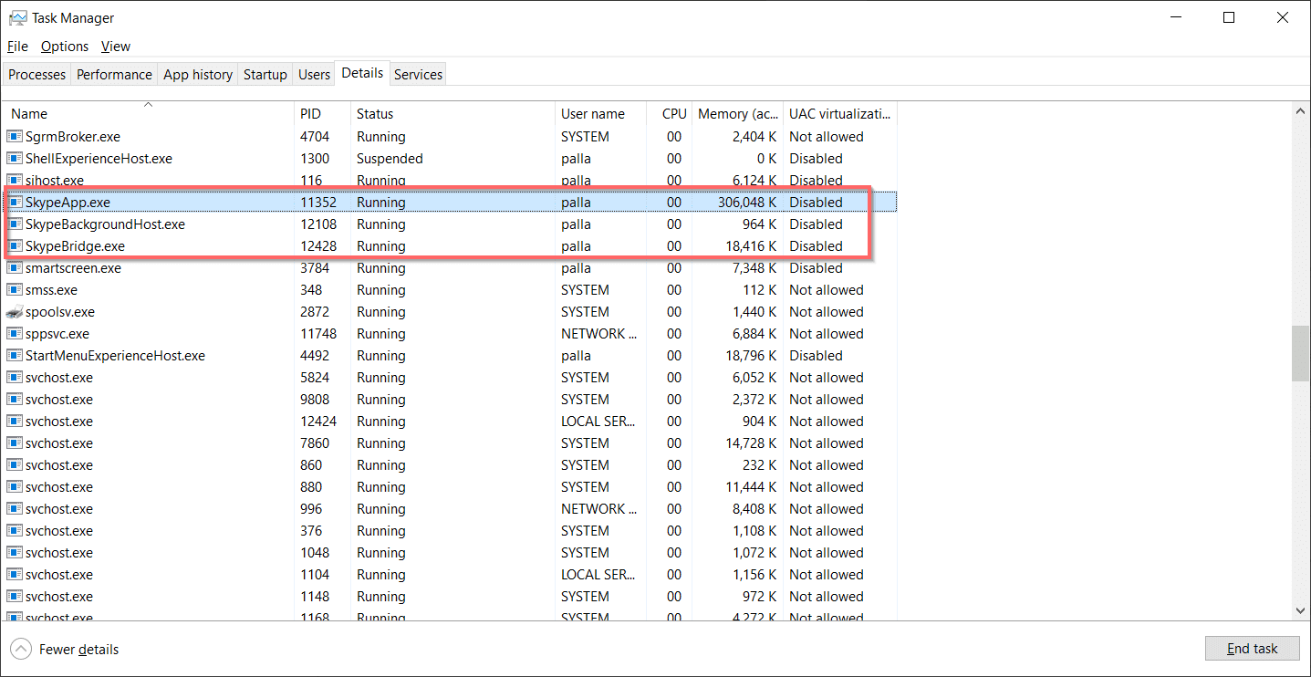
Task: Switch to the Performance tab
Action: tap(114, 75)
